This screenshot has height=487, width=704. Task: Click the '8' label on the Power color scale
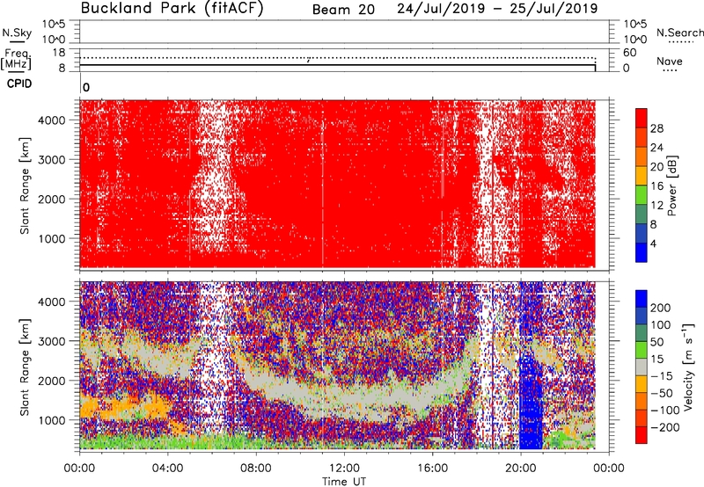(654, 225)
